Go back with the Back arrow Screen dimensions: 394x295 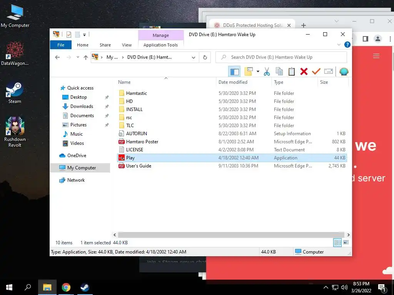(57, 57)
